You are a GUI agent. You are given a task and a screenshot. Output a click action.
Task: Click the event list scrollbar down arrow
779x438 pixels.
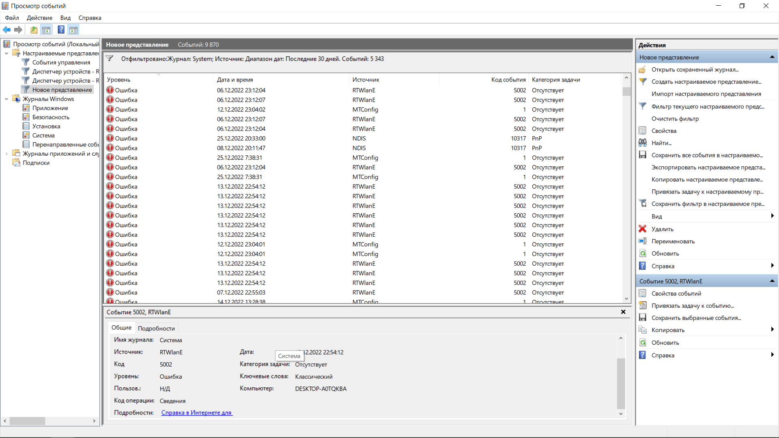pos(626,299)
